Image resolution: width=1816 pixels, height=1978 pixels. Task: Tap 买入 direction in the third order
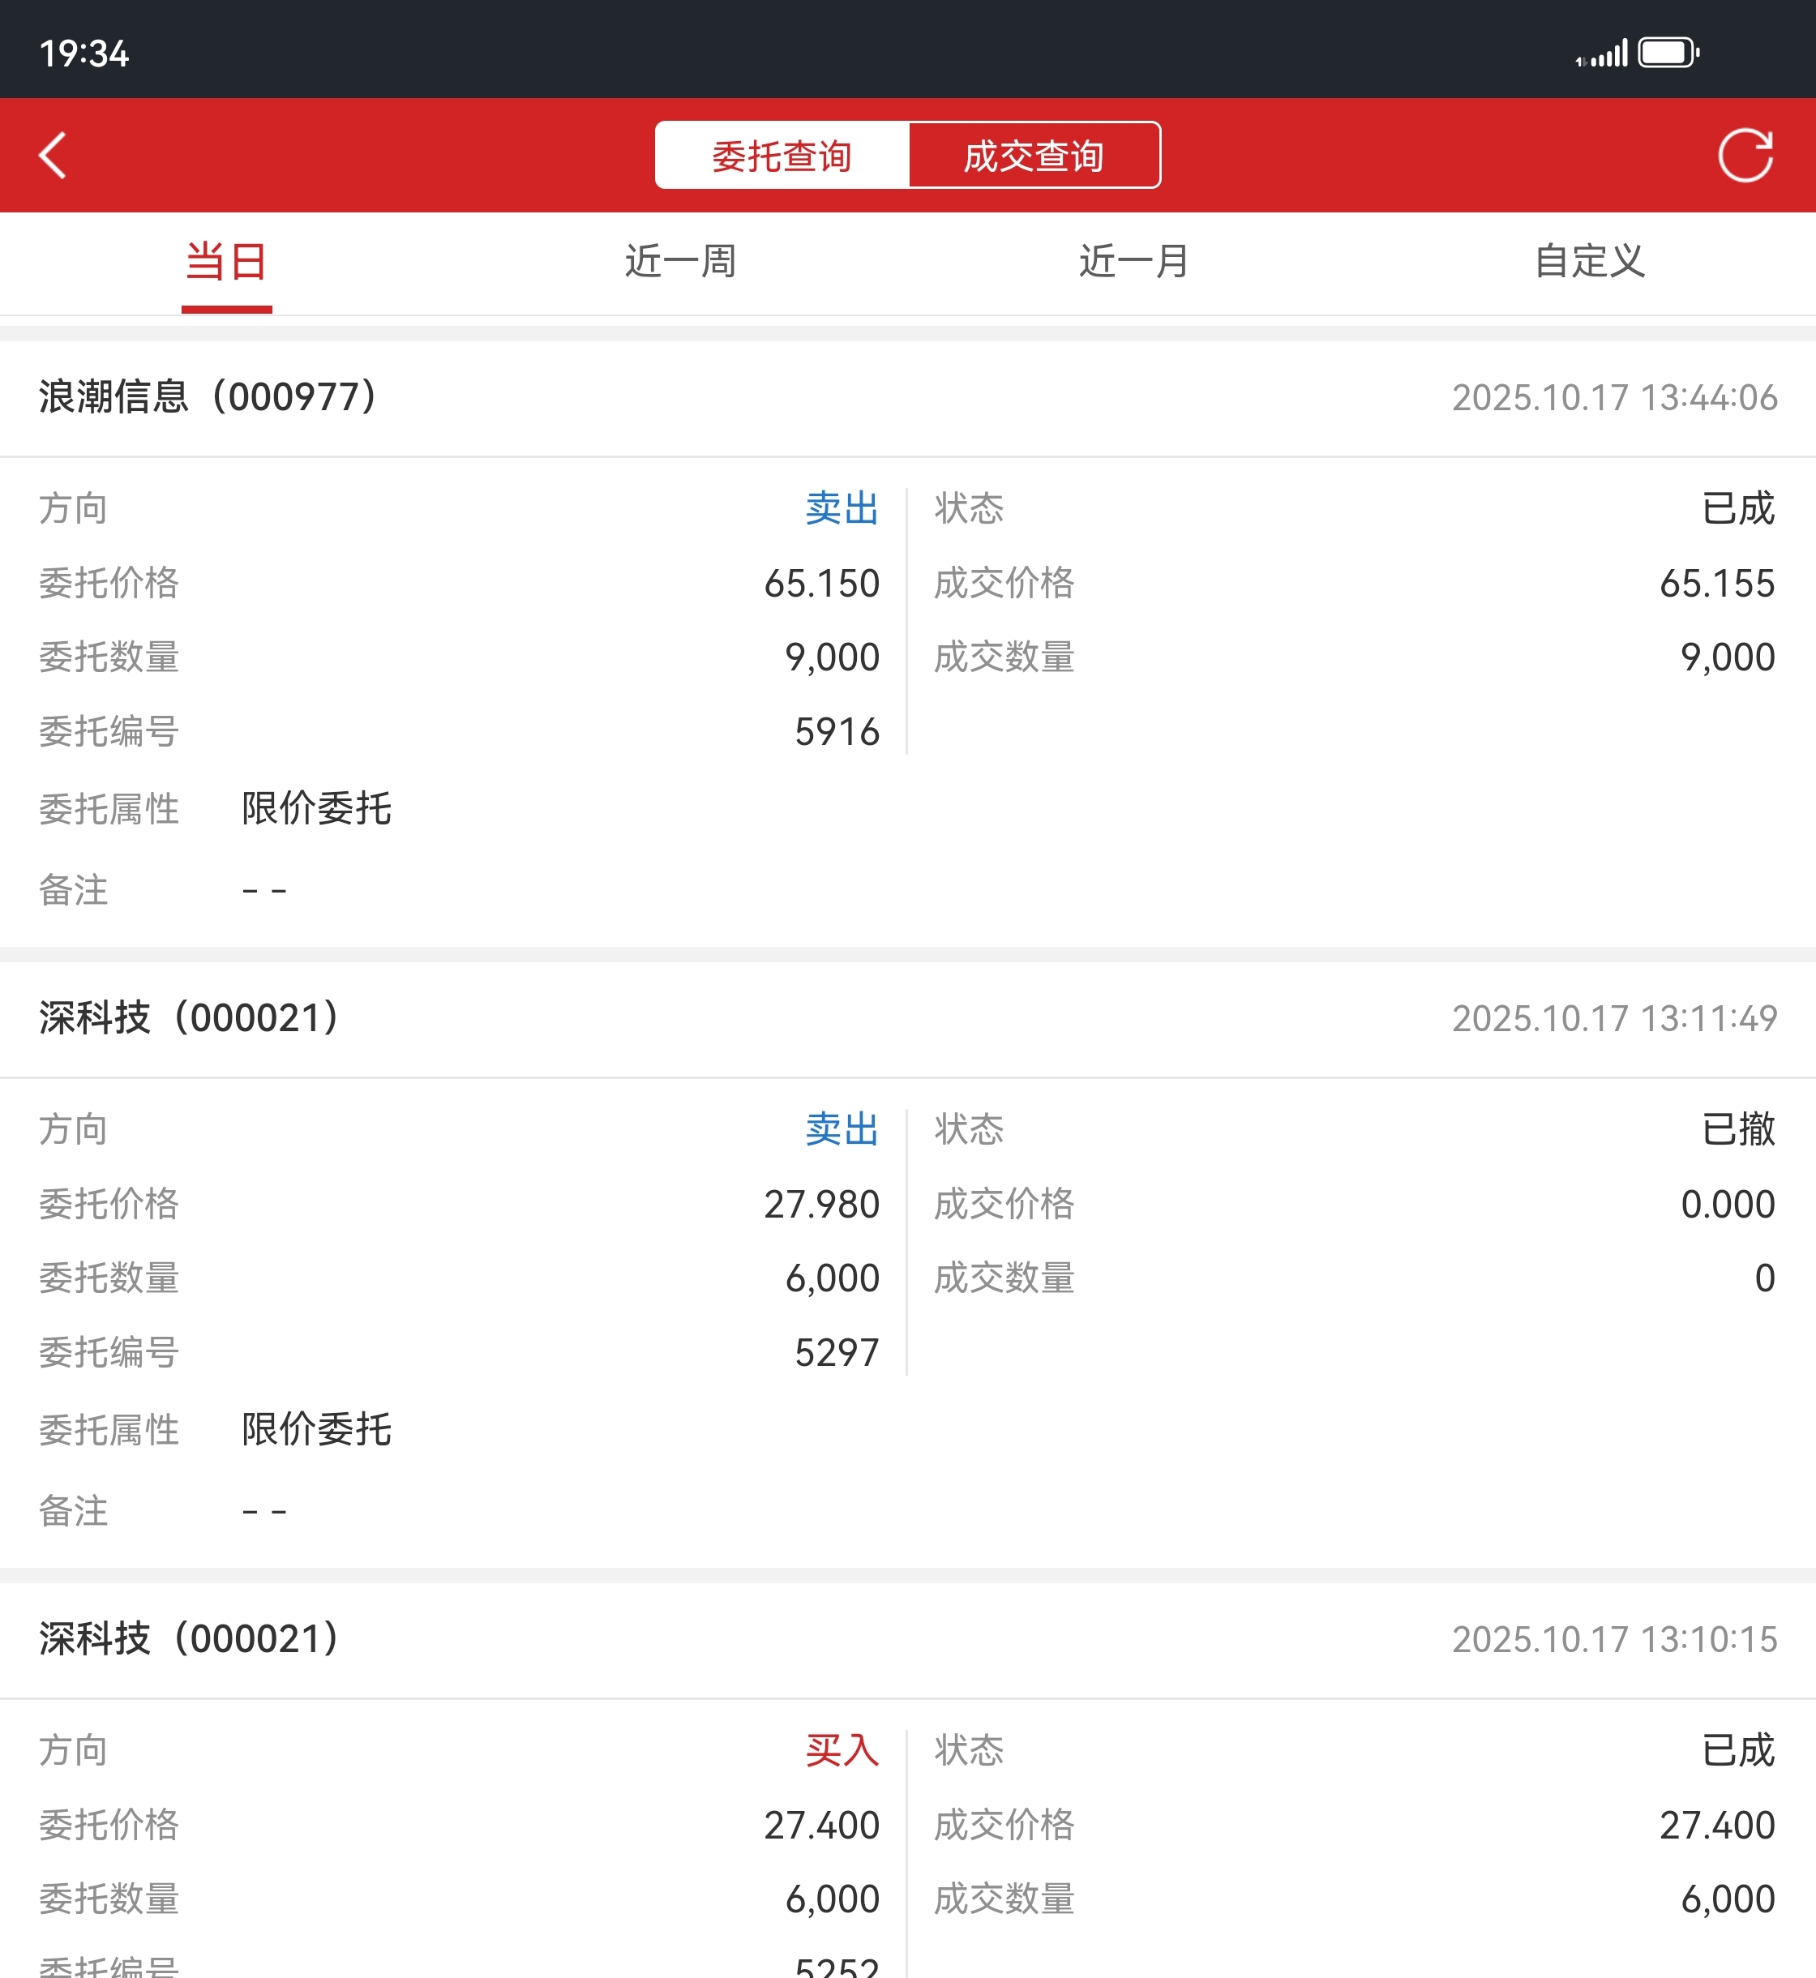842,1751
